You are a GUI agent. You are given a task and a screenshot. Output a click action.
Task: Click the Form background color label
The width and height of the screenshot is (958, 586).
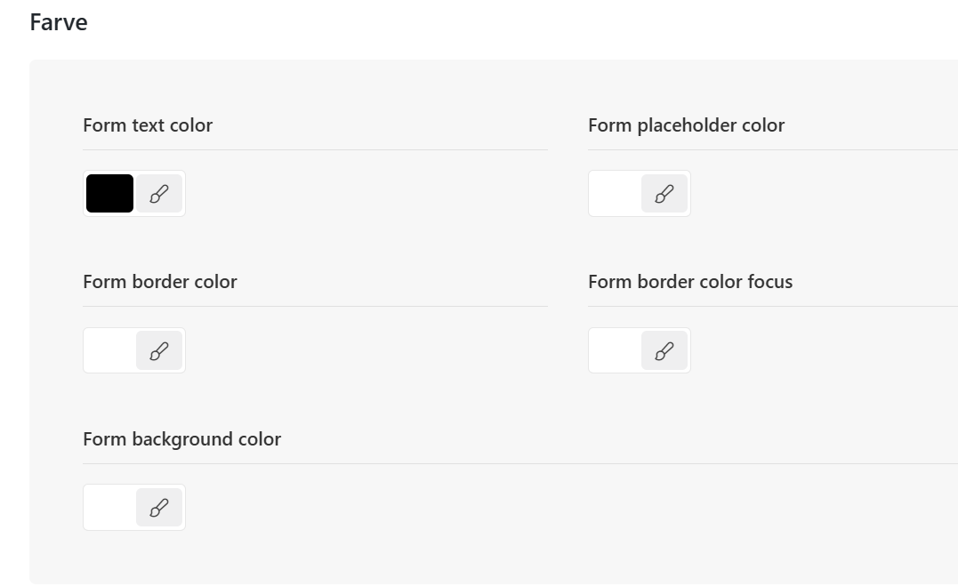click(182, 439)
